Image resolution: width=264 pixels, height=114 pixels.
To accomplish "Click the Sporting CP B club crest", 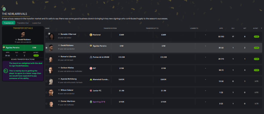I will coord(91,102).
